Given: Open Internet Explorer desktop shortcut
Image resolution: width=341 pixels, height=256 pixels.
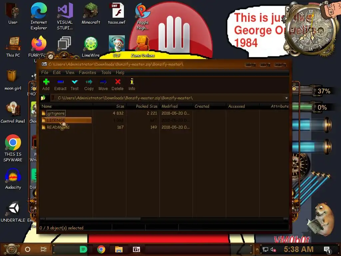Looking at the screenshot, I should click(x=39, y=16).
